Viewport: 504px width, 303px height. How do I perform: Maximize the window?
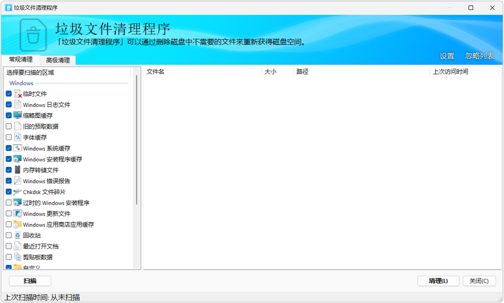coord(471,8)
